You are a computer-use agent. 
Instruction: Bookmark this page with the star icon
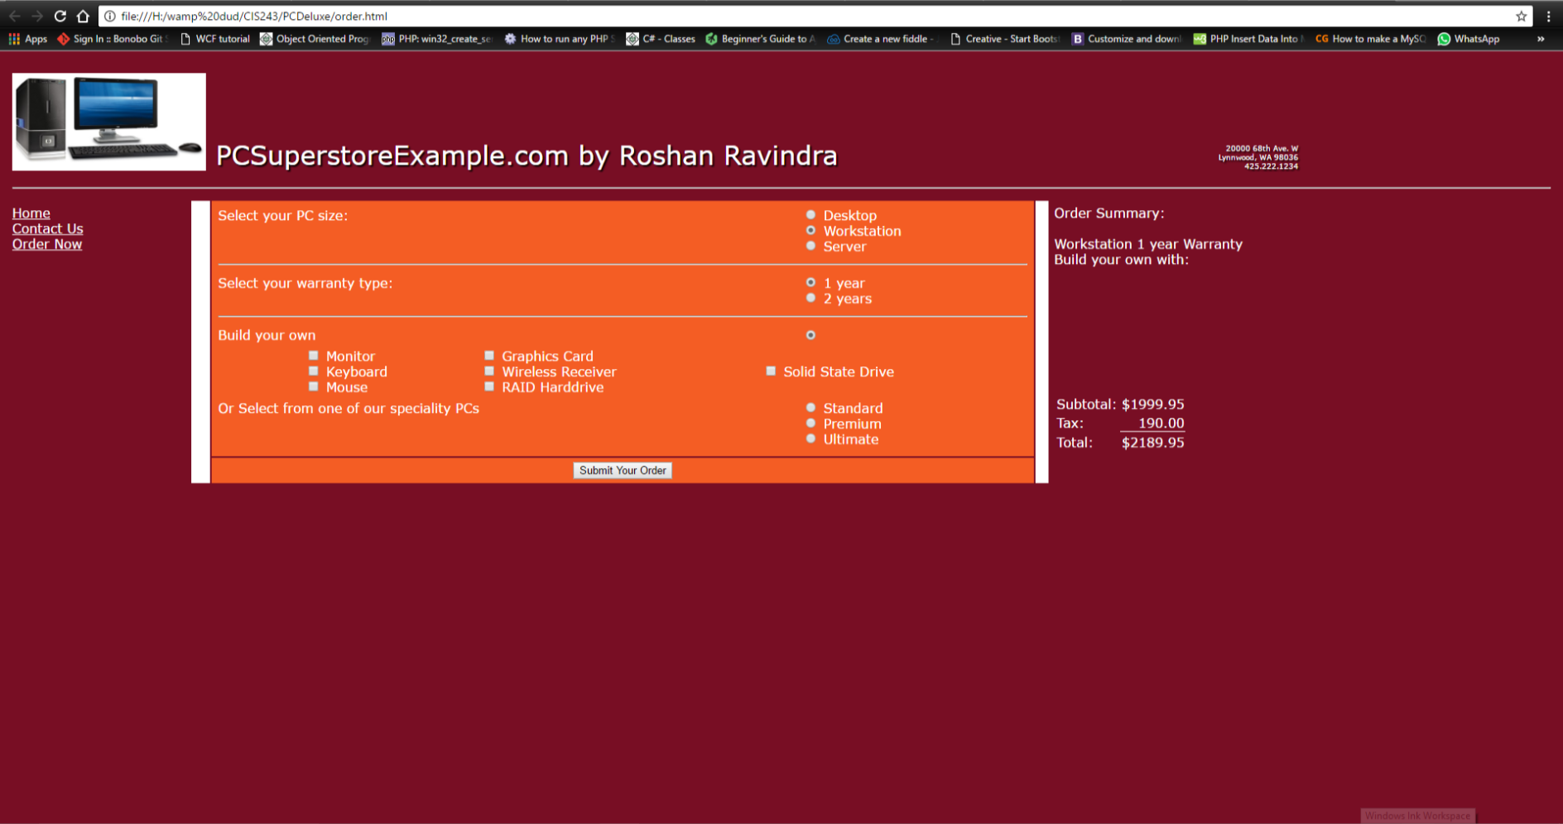click(1521, 16)
